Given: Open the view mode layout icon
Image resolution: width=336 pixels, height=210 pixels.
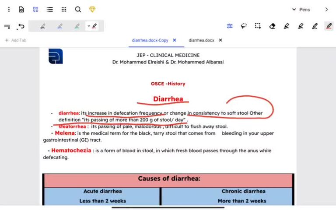Looking at the screenshot, I should [x=35, y=10].
